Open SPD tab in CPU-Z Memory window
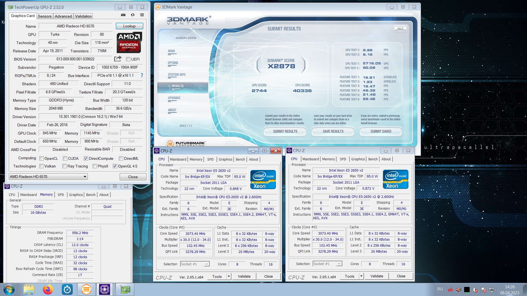Screen dimensions: 527x296 [61, 195]
